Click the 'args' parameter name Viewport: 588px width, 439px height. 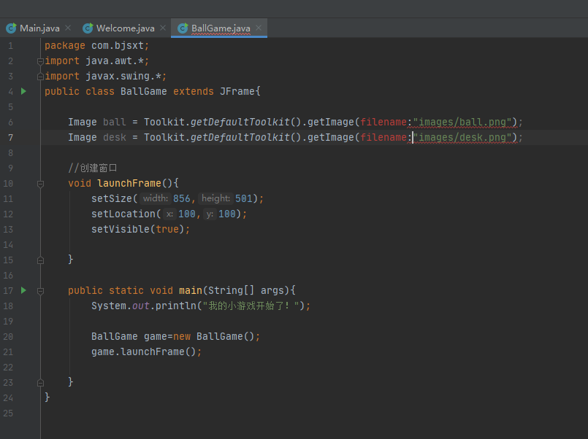[x=272, y=291]
